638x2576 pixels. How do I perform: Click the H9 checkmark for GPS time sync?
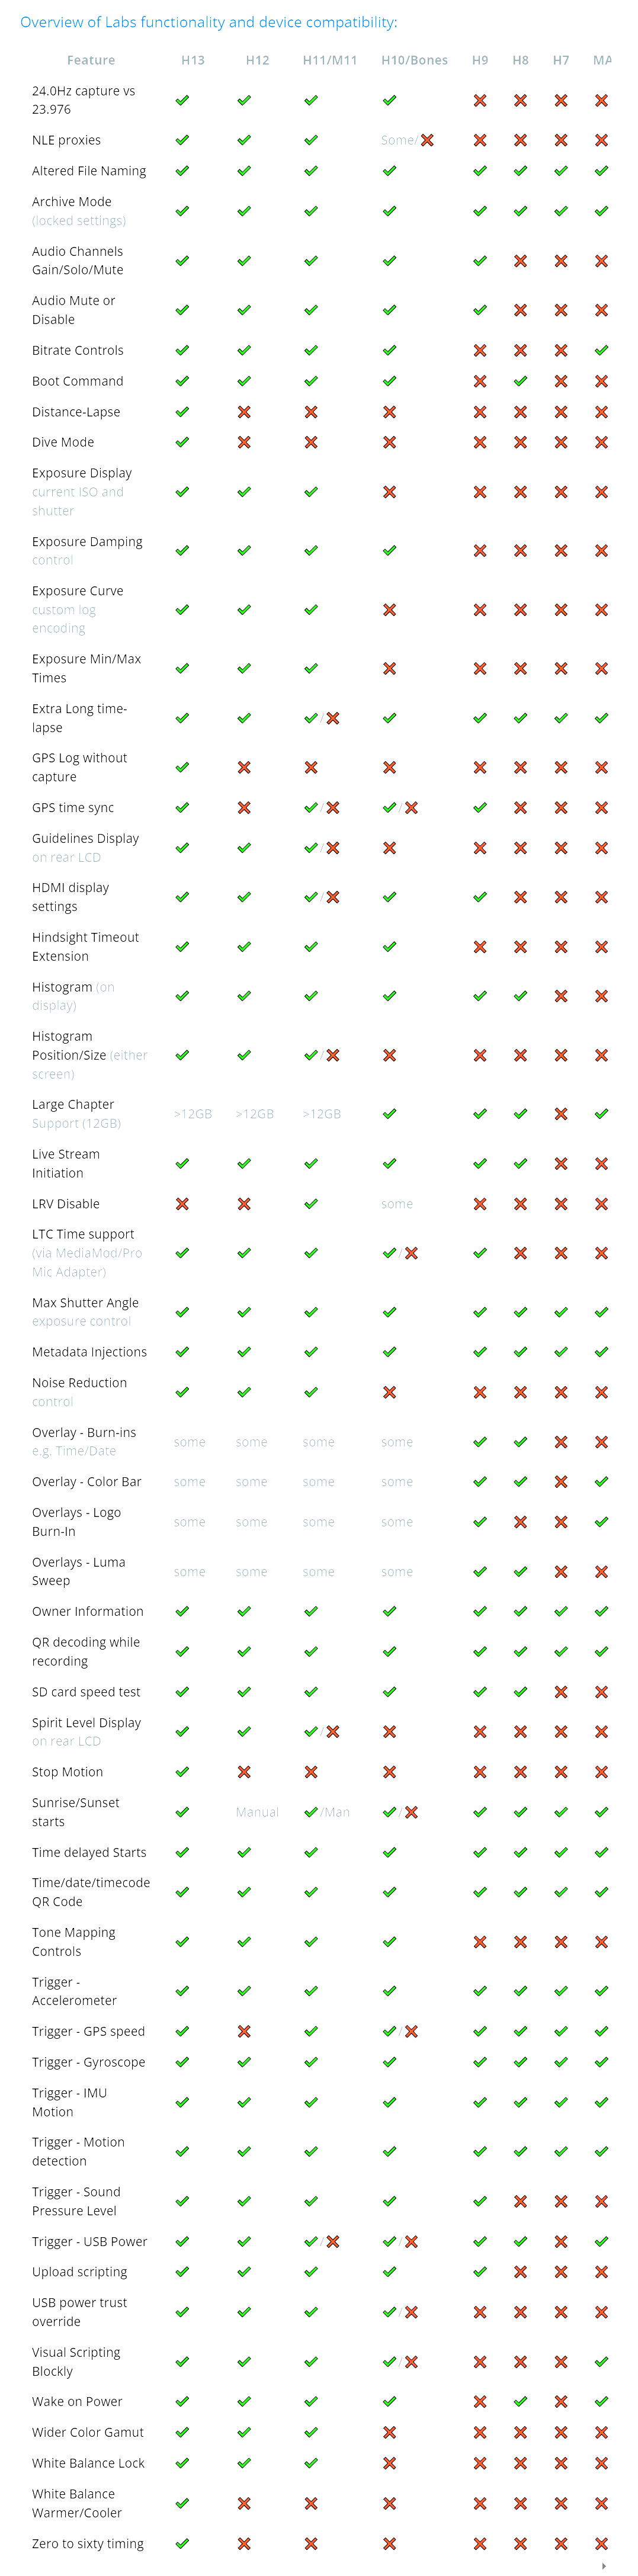[x=480, y=808]
